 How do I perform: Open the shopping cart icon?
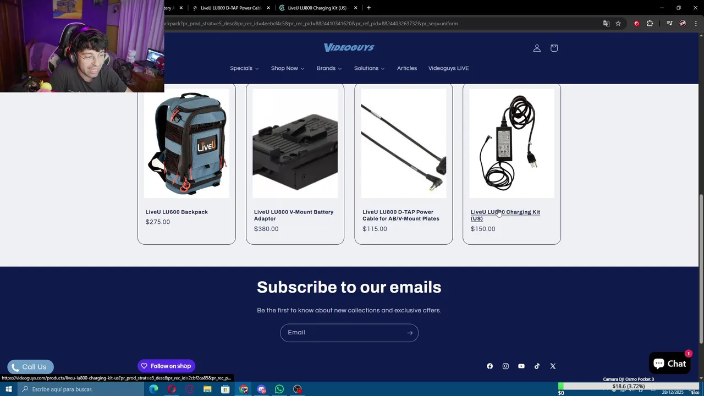tap(554, 48)
